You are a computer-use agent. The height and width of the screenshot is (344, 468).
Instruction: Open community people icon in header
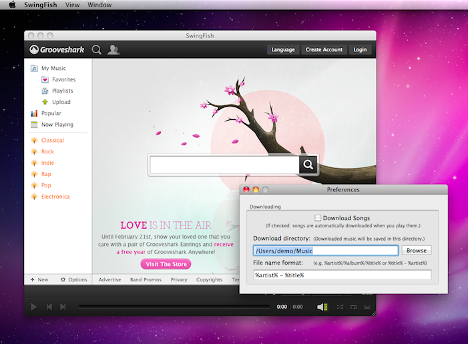(113, 49)
